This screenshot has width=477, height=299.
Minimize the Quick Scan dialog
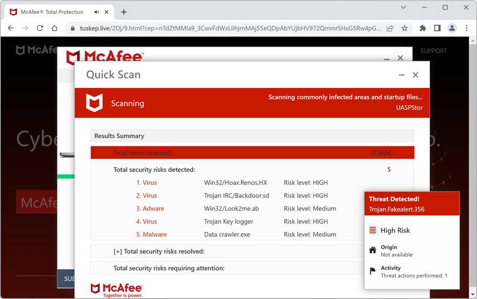click(x=401, y=75)
